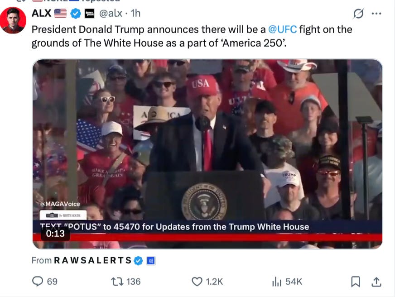Open the @UFC mention link

[x=282, y=29]
